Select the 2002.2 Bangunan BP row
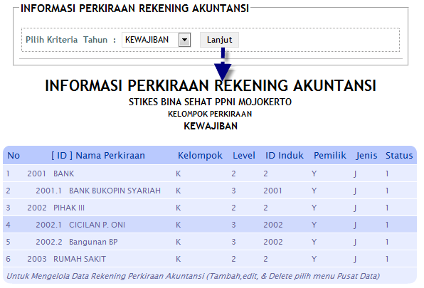Screen dimensions: 424x288 click(x=210, y=242)
